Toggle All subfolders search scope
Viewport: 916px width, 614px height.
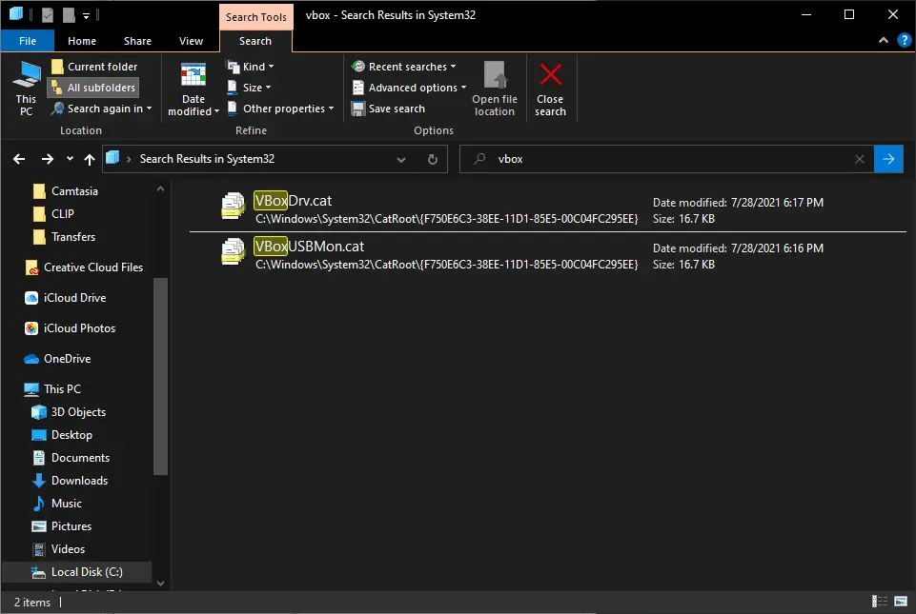[93, 88]
